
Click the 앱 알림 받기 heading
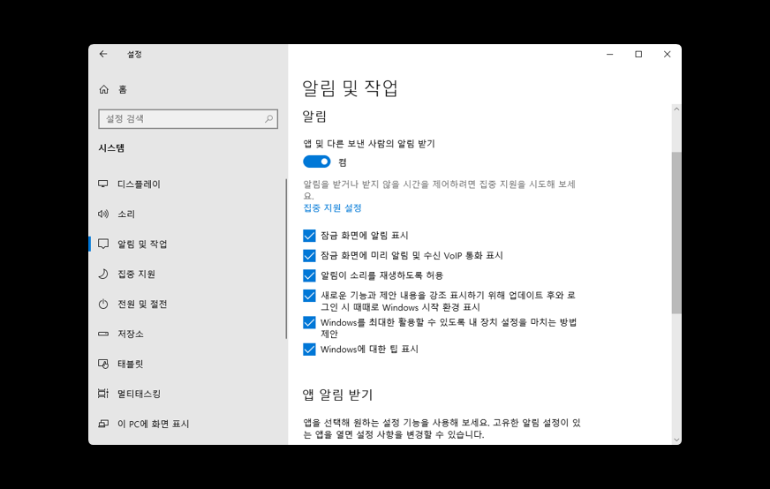pos(338,395)
